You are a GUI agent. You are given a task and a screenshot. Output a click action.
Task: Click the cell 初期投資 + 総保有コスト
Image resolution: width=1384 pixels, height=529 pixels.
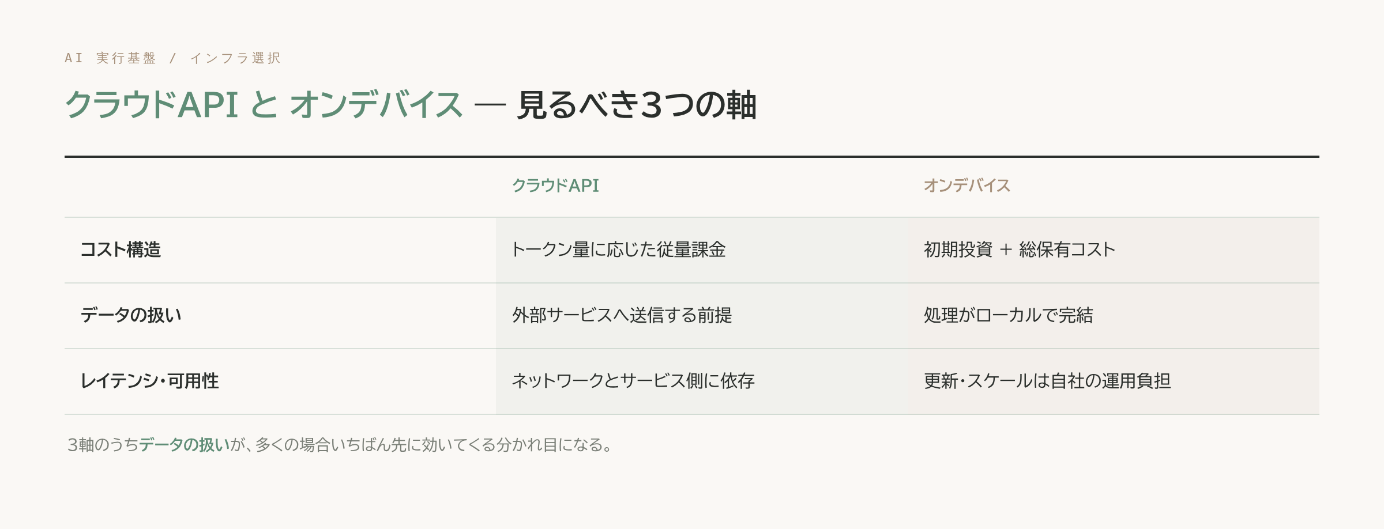(x=1020, y=250)
